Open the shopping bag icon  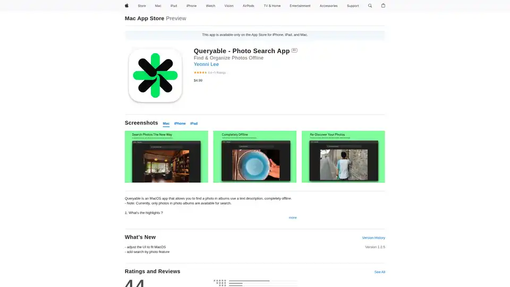click(x=384, y=6)
